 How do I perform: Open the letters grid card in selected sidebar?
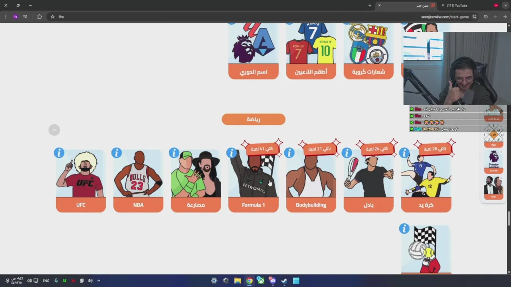click(x=494, y=136)
